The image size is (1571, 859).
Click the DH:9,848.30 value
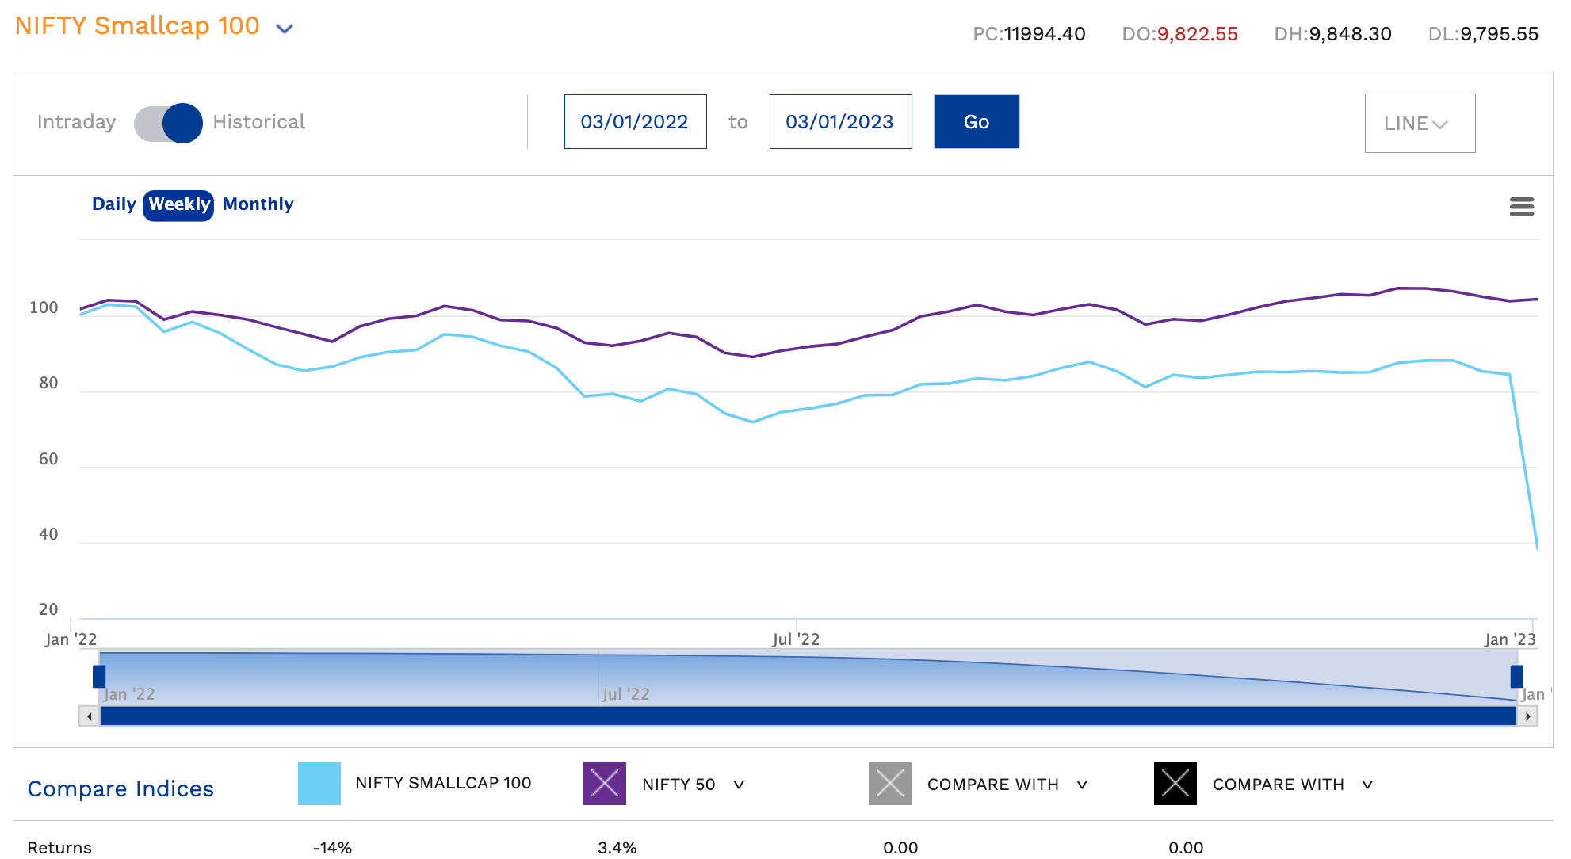(1332, 34)
